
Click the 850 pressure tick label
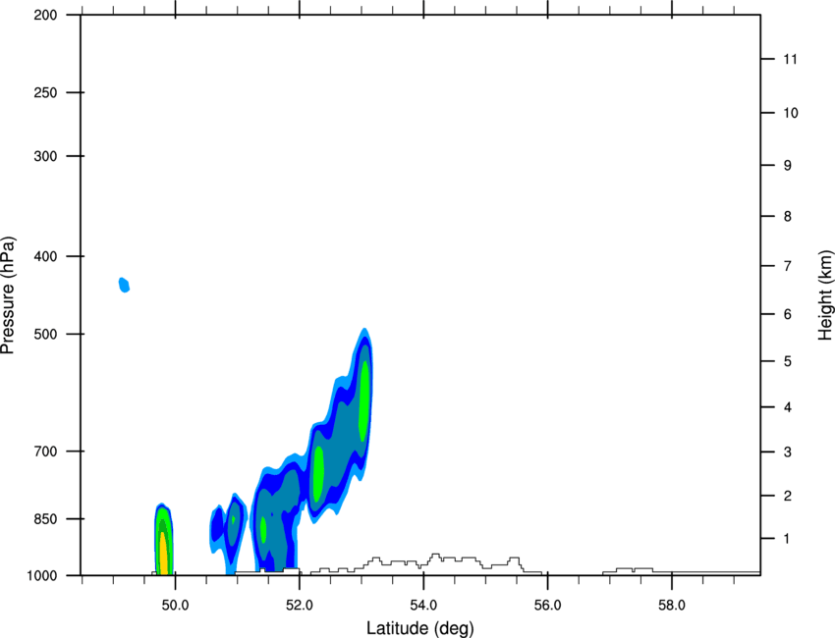click(x=45, y=519)
